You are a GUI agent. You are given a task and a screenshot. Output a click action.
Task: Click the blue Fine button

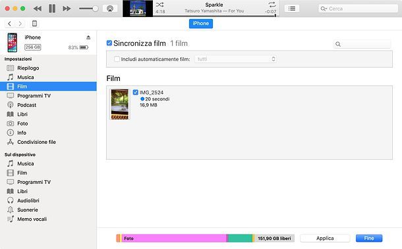(x=369, y=238)
